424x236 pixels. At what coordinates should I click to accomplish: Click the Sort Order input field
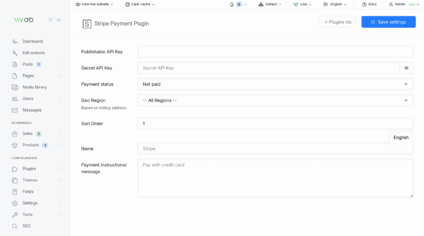(x=275, y=124)
